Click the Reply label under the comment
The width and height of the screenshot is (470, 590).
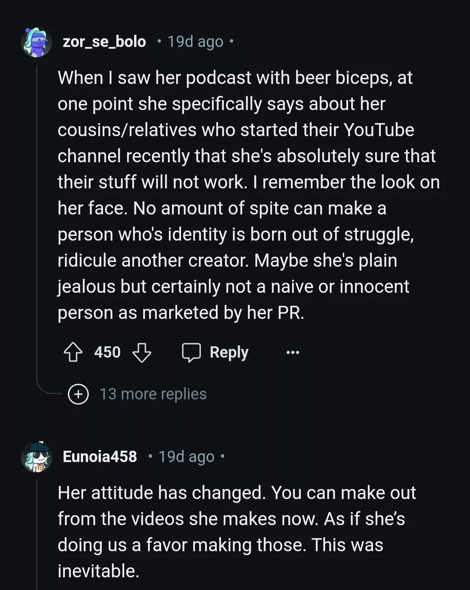pos(229,352)
